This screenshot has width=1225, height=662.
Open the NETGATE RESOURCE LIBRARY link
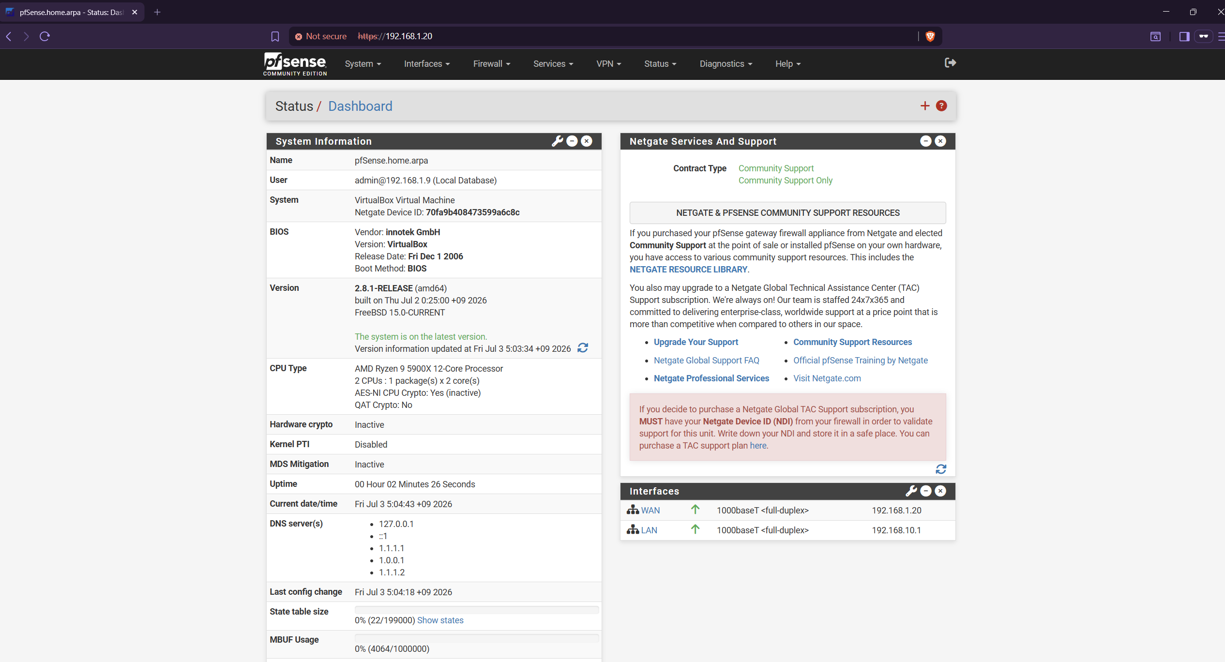688,270
